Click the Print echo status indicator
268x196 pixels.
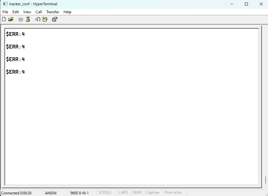pos(173,192)
